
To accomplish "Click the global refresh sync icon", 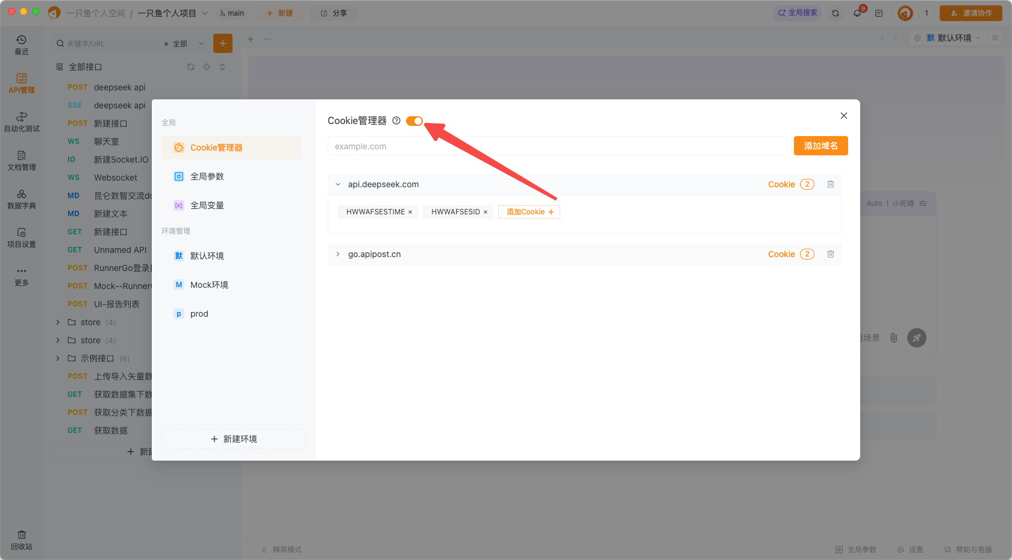I will [x=836, y=13].
